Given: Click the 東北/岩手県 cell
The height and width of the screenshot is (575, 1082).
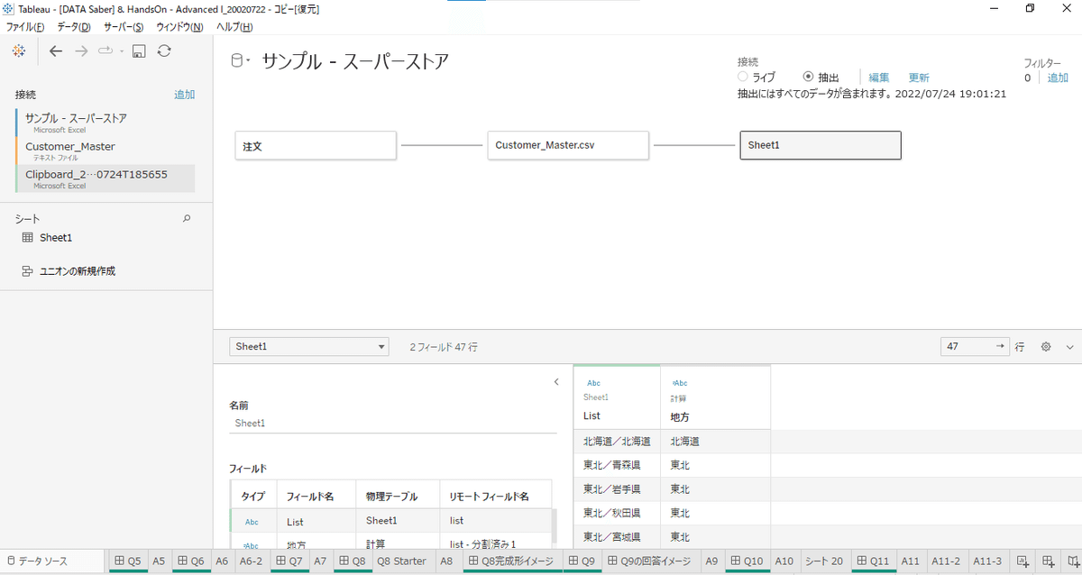Looking at the screenshot, I should pyautogui.click(x=617, y=489).
